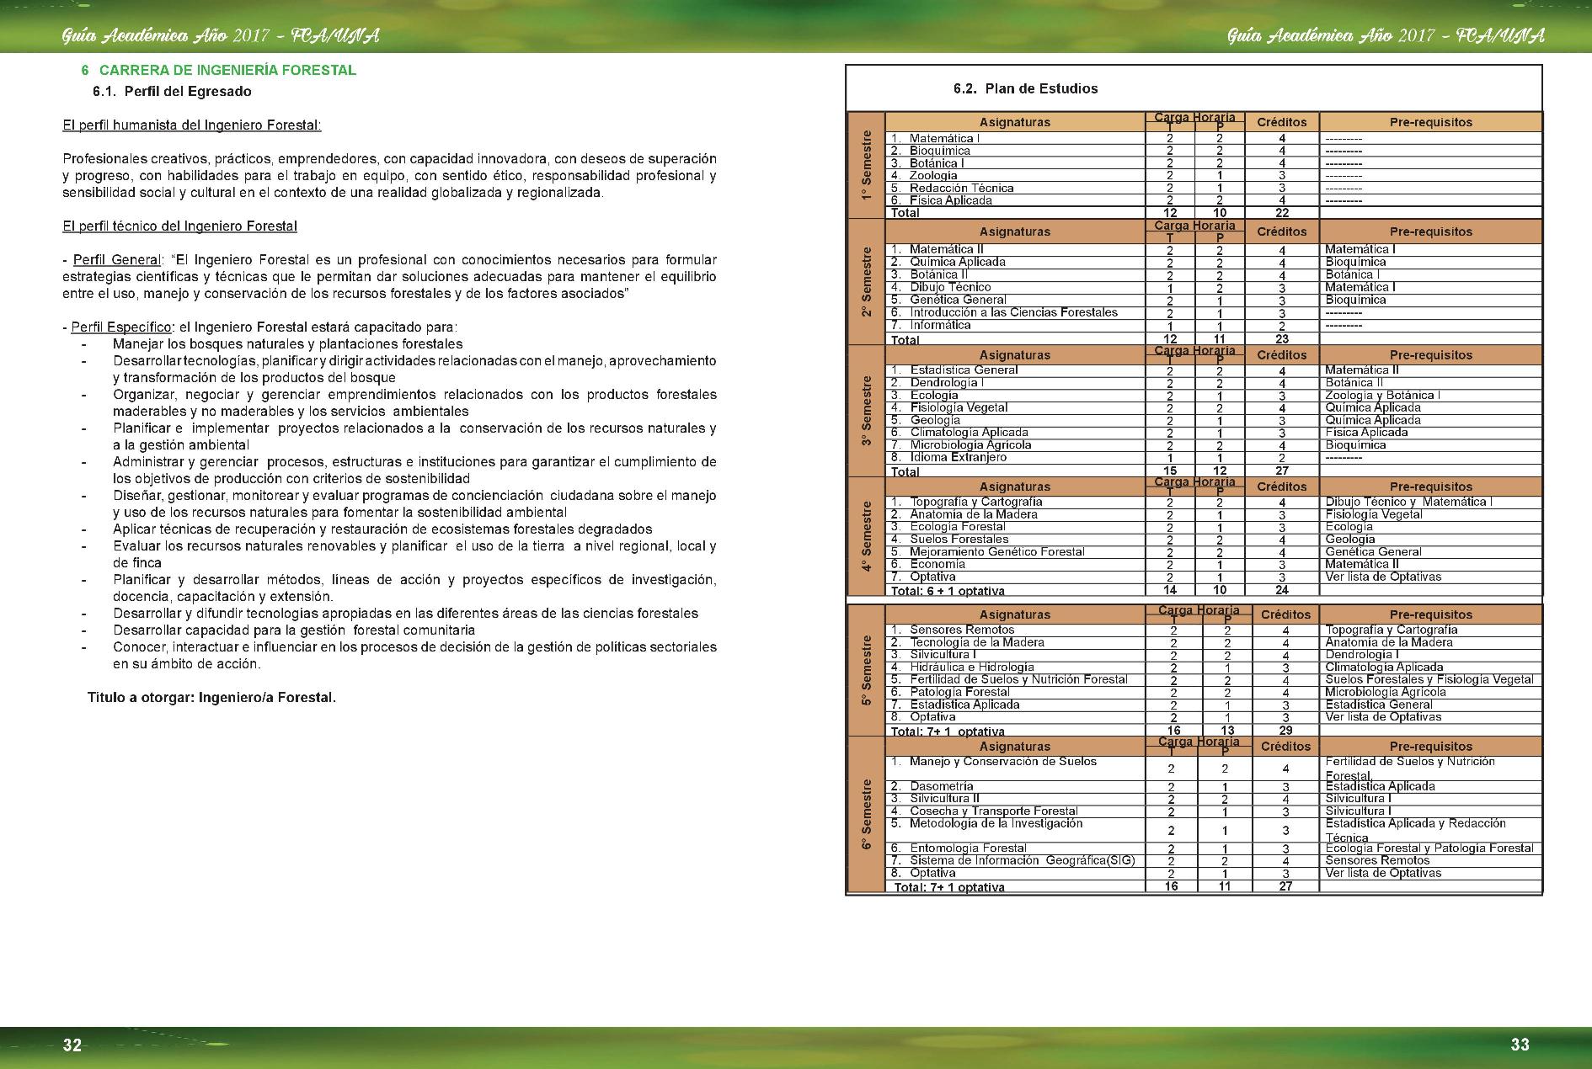This screenshot has width=1592, height=1069.
Task: Click 'Sensores Remotos' subject in 5° Semestre
Action: point(962,630)
